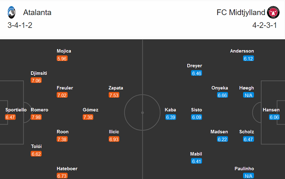The height and width of the screenshot is (179, 285).
Task: Select player Sisto's name
Action: point(196,110)
